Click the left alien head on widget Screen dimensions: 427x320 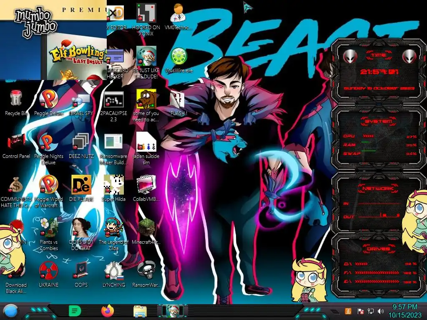point(350,57)
